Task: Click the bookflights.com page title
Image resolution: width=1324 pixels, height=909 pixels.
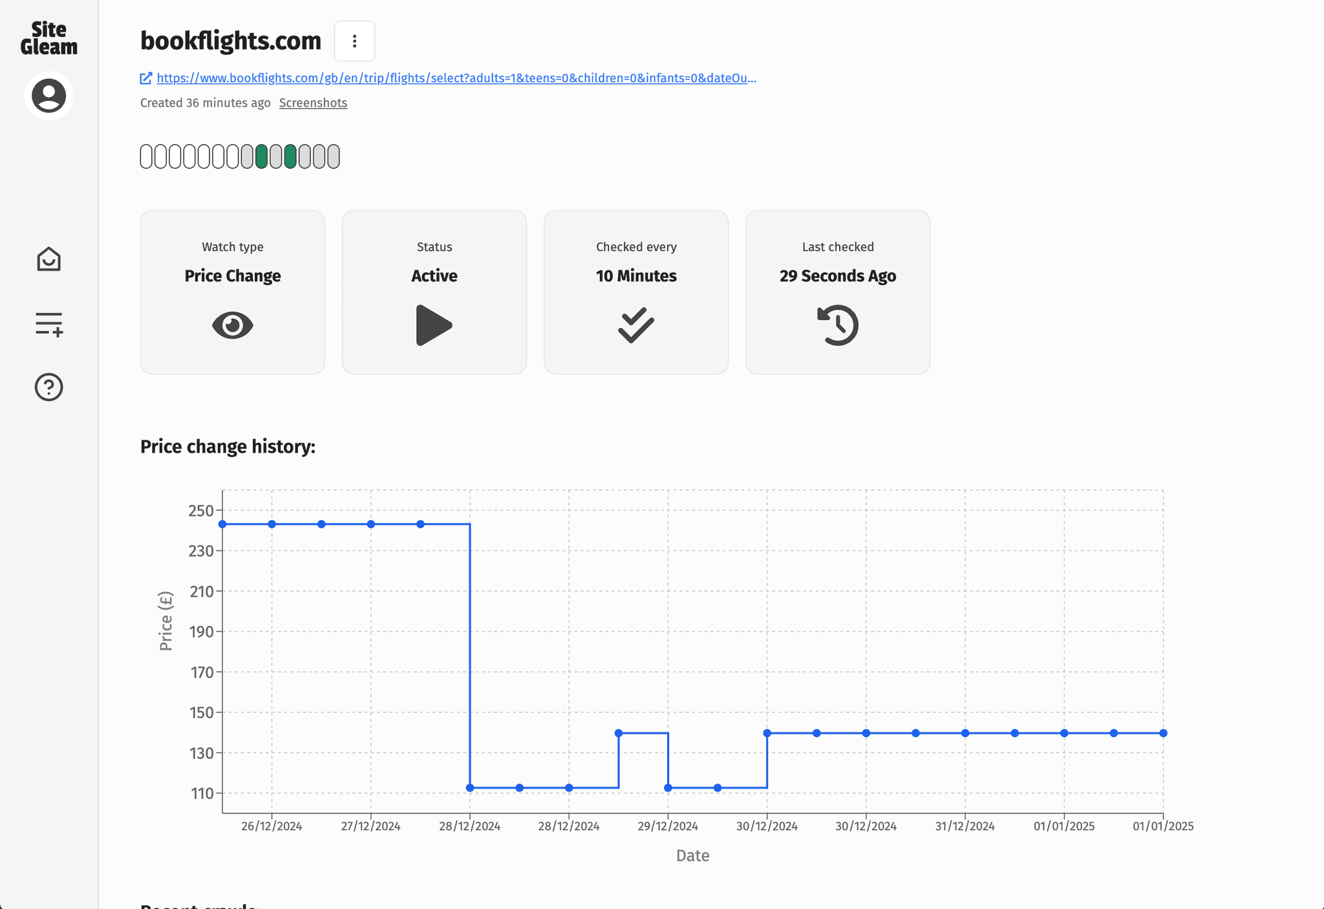Action: (231, 41)
